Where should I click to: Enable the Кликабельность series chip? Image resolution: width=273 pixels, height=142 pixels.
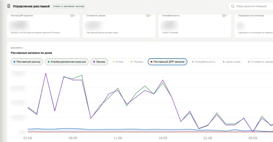[203, 62]
